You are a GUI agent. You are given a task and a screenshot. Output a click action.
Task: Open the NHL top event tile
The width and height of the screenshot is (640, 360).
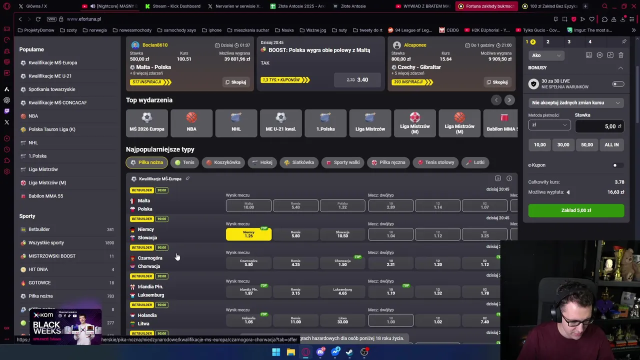tap(236, 123)
